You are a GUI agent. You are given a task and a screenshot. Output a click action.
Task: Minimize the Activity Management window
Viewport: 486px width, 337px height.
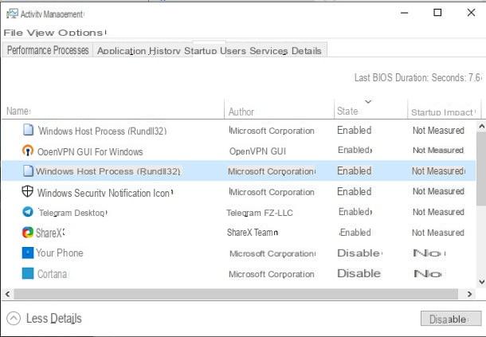click(404, 13)
